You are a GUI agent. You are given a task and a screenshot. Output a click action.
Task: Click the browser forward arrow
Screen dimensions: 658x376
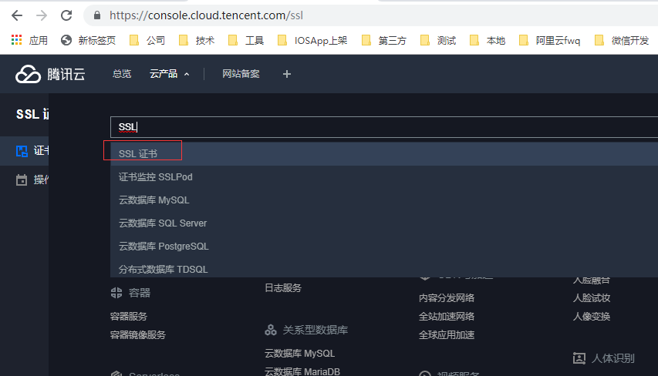click(x=42, y=15)
